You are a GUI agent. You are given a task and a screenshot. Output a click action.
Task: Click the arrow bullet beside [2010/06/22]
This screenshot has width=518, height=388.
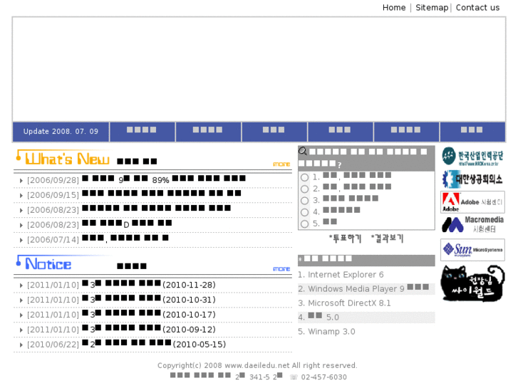(21, 345)
